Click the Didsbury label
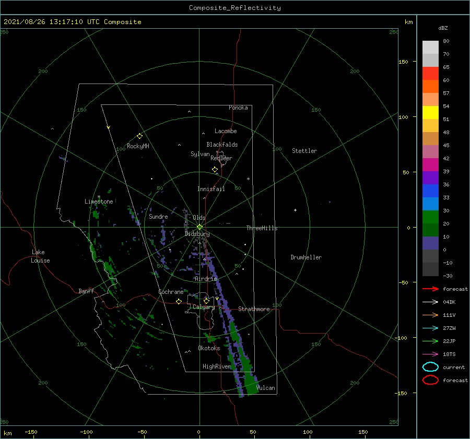 pyautogui.click(x=197, y=234)
